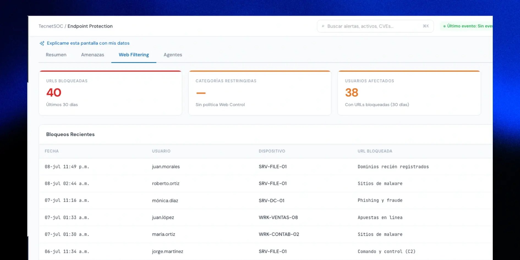
Task: Select the date 07-jul 01:30 a.m.
Action: click(67, 234)
